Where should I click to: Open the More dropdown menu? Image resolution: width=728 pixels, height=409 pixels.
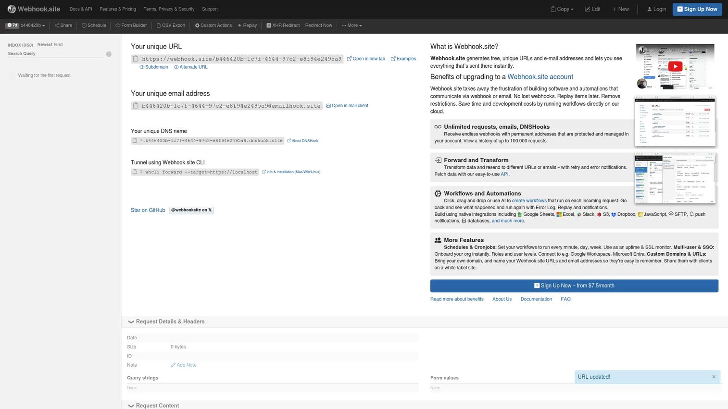coord(352,25)
